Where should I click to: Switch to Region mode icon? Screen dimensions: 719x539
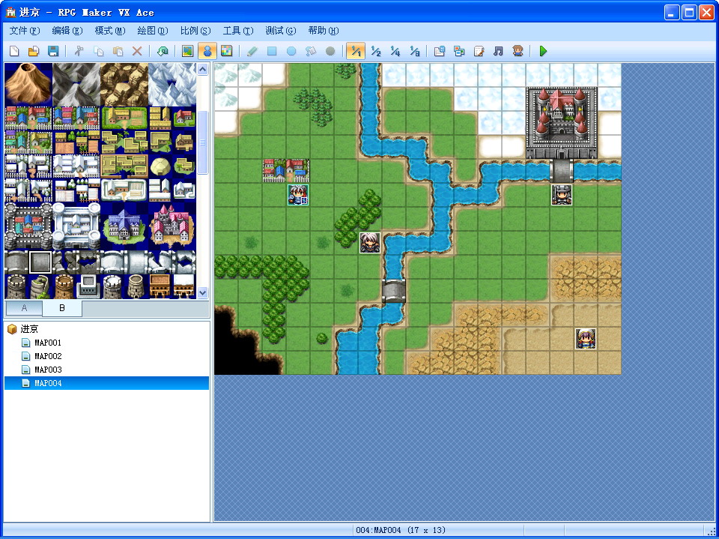pos(226,51)
